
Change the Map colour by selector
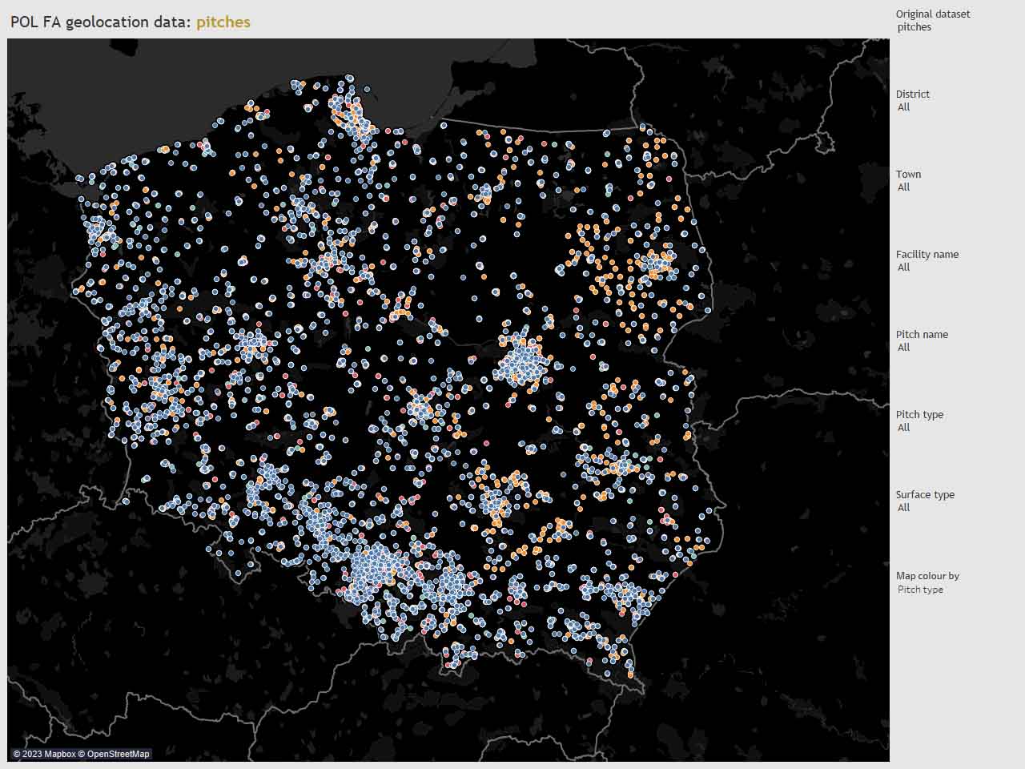920,590
